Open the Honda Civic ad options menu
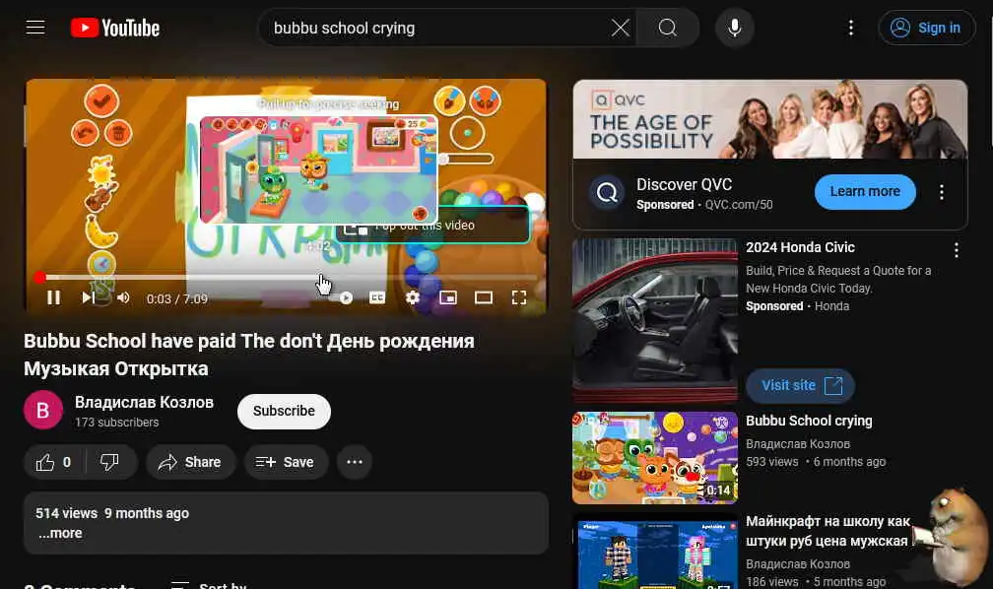Image resolution: width=993 pixels, height=589 pixels. click(957, 250)
